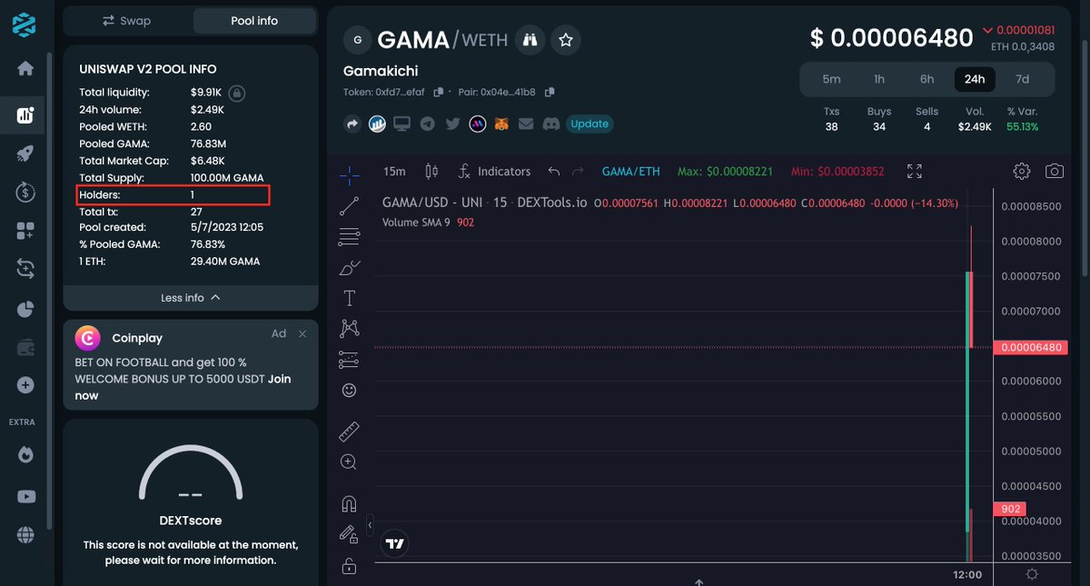
Task: Undo the last chart action
Action: click(554, 171)
